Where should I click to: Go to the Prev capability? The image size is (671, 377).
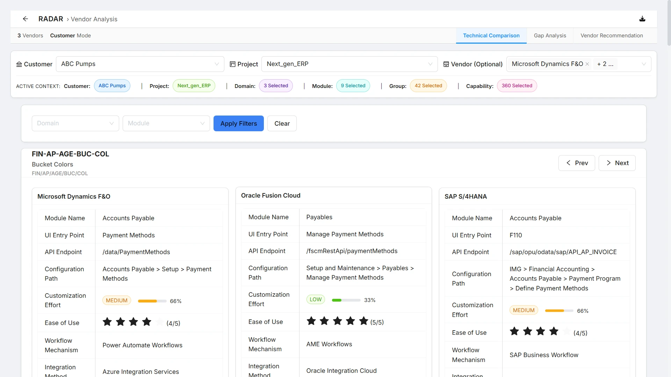[x=577, y=163]
